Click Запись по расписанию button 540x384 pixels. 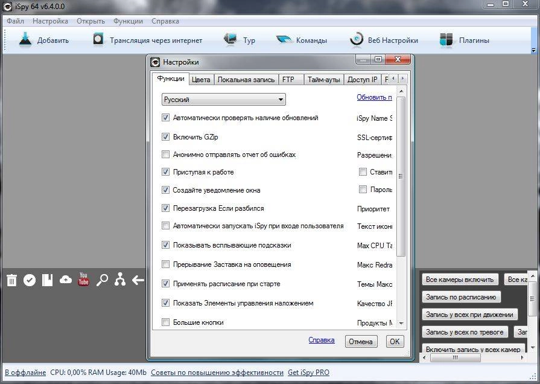pyautogui.click(x=461, y=297)
